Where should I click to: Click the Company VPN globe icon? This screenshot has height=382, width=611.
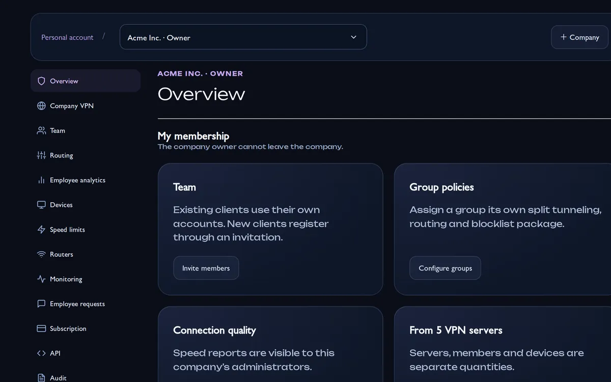pyautogui.click(x=41, y=106)
